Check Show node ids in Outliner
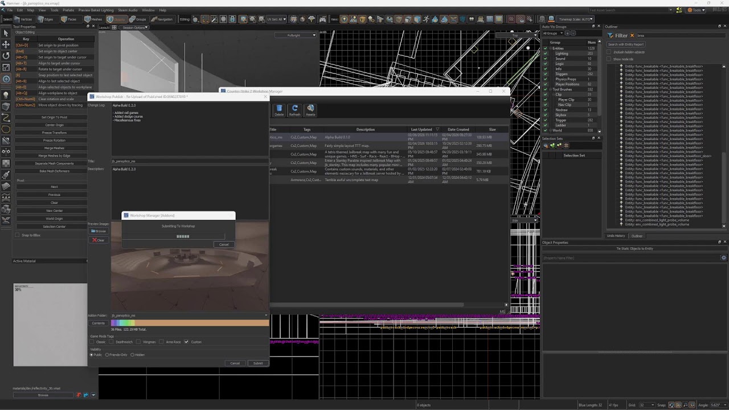Screen dimensions: 729x410 pos(608,59)
